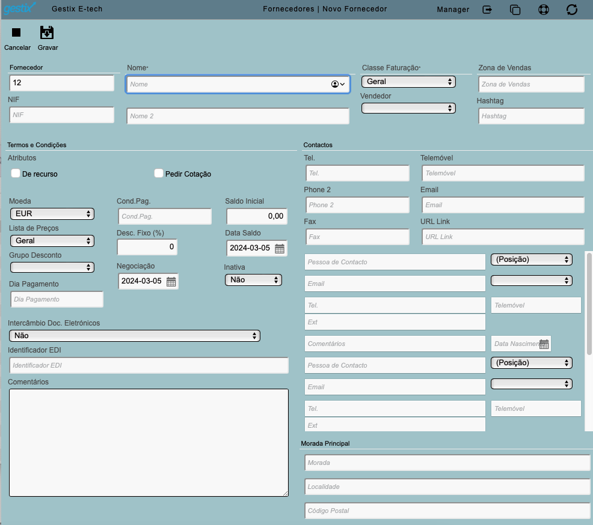Click the Localidade input field
The height and width of the screenshot is (525, 593).
447,487
